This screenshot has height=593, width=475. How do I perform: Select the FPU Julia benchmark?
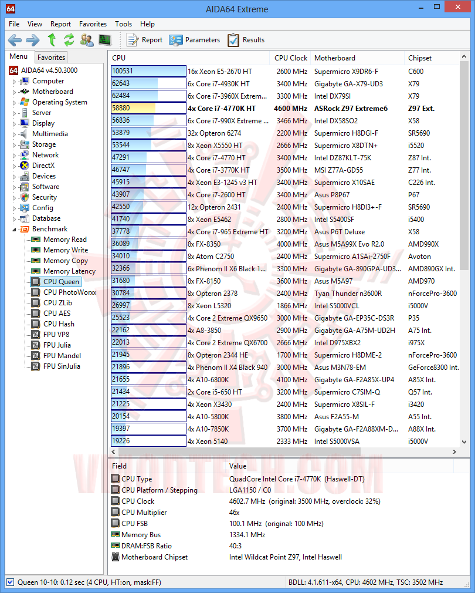pyautogui.click(x=57, y=345)
